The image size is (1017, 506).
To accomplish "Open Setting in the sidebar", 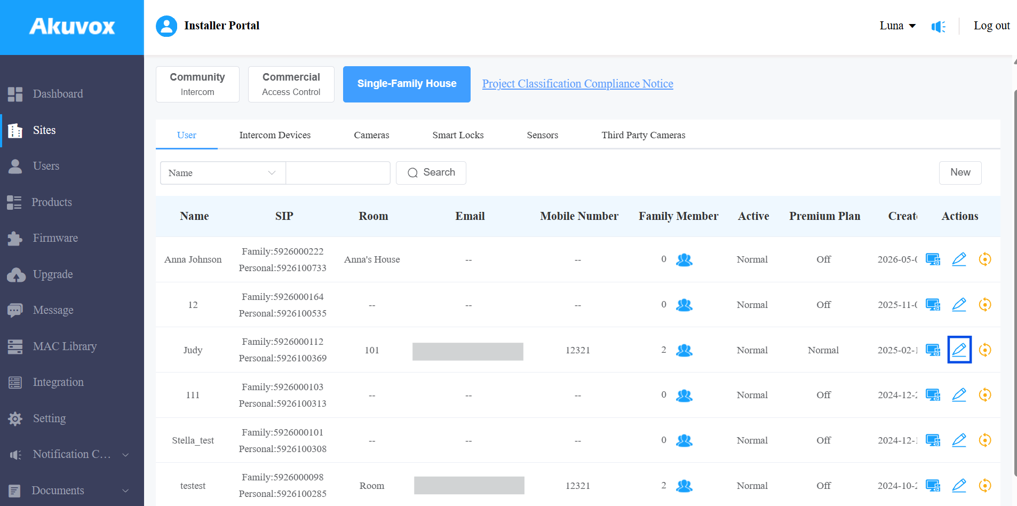I will coord(72,418).
